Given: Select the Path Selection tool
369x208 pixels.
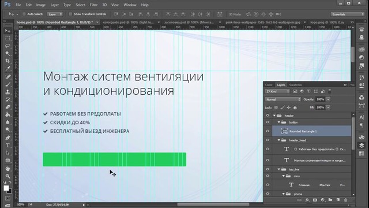Looking at the screenshot, I should point(7,153).
